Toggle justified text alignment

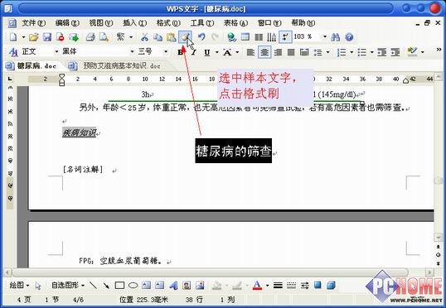291,52
